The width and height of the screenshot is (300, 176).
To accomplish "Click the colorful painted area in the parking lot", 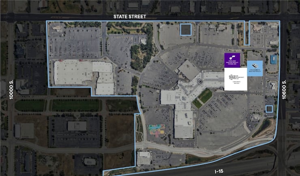I will [x=157, y=131].
